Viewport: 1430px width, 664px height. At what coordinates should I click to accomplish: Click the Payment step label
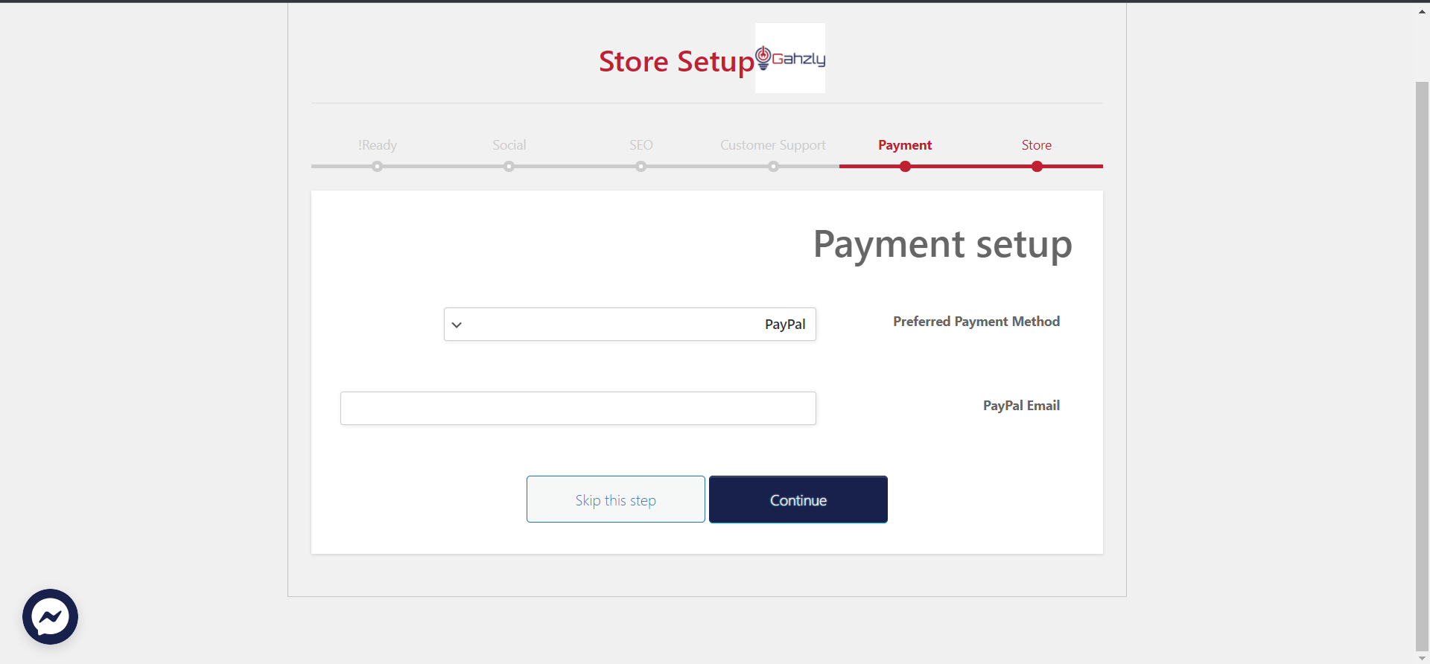(x=904, y=145)
